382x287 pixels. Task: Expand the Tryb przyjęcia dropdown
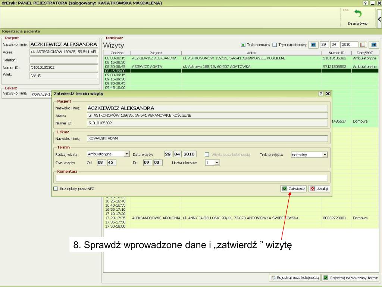(325, 155)
